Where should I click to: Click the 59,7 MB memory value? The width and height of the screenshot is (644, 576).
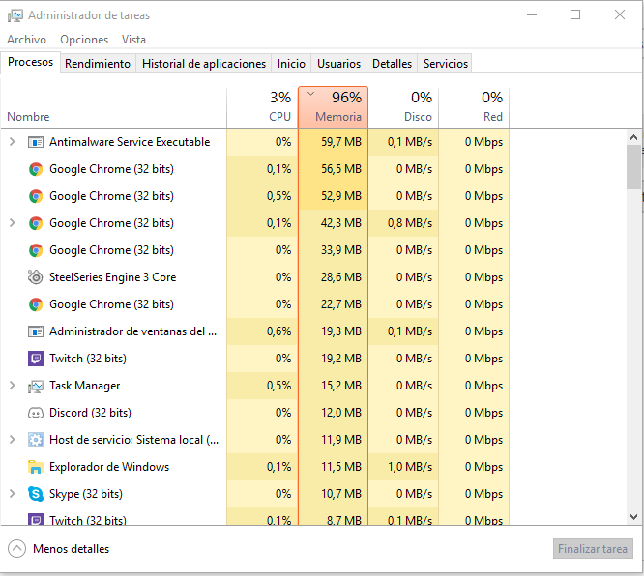pyautogui.click(x=341, y=142)
